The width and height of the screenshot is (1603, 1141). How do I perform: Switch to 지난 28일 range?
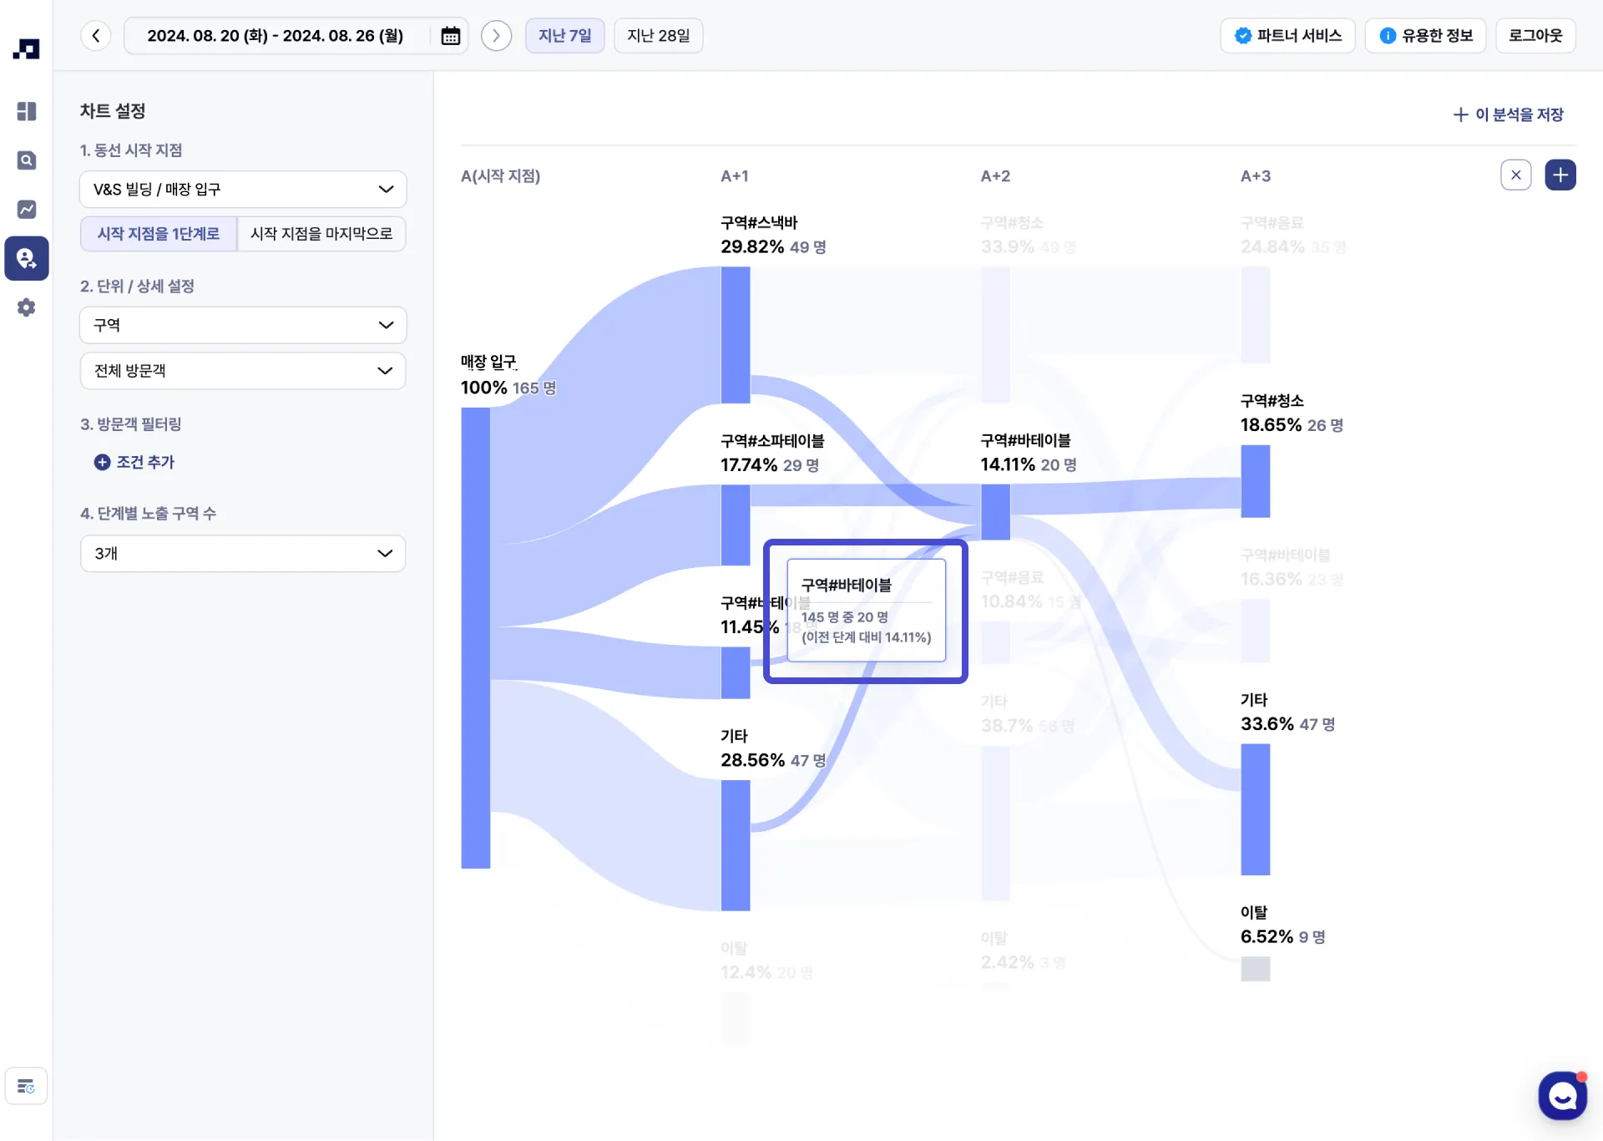[x=658, y=36]
